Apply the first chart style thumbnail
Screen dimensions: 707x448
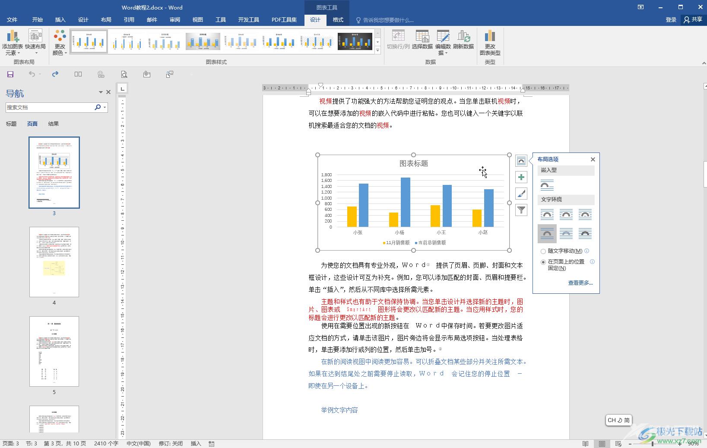pos(89,41)
